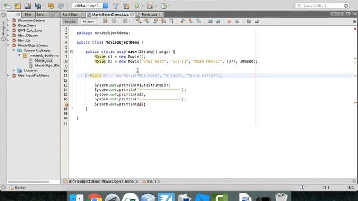This screenshot has width=358, height=201.
Task: Click Find Next Occurrence icon
Action: [x=155, y=21]
